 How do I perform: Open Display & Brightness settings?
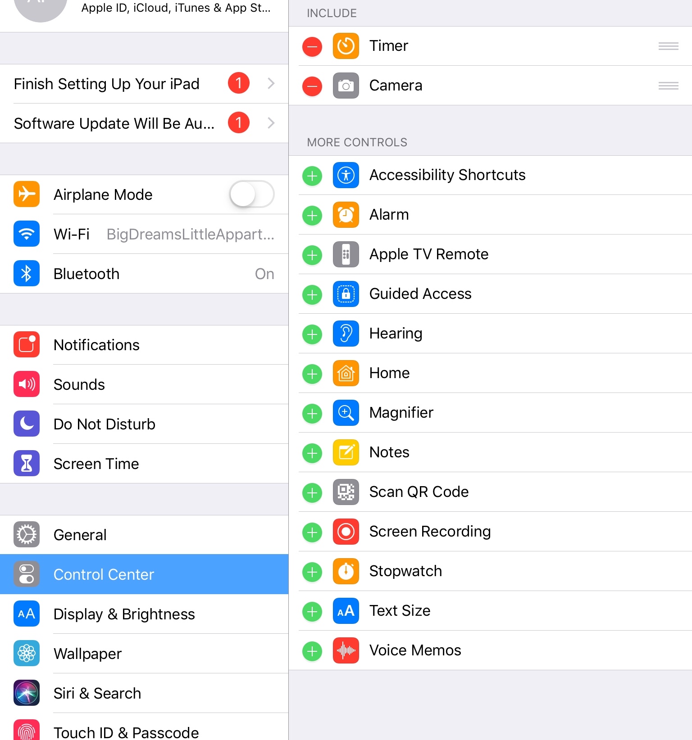coord(144,614)
